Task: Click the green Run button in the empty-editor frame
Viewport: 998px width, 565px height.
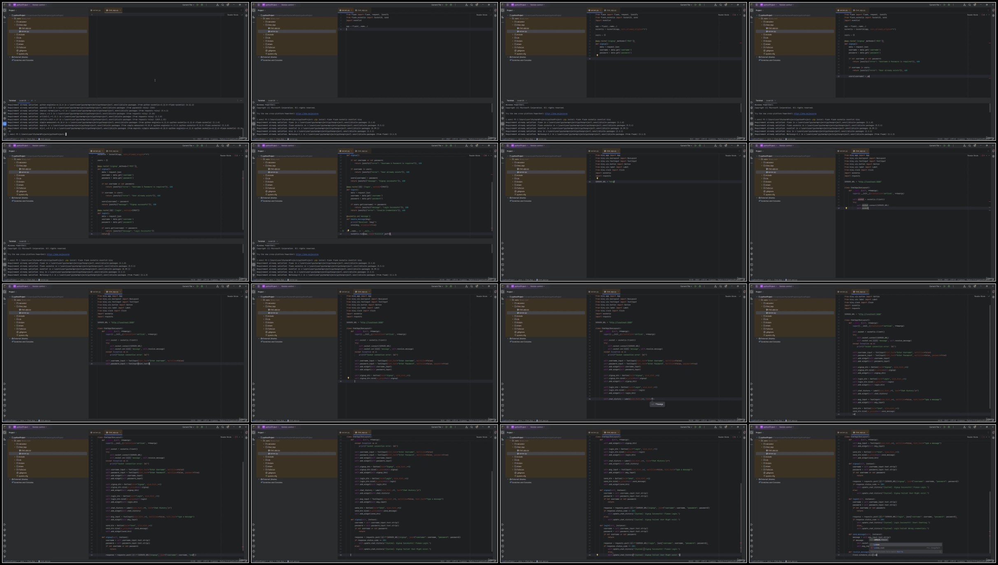Action: 197,5
